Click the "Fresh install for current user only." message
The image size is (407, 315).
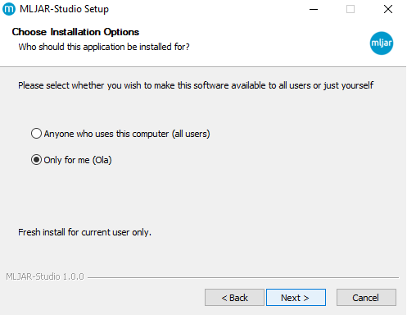pos(84,232)
